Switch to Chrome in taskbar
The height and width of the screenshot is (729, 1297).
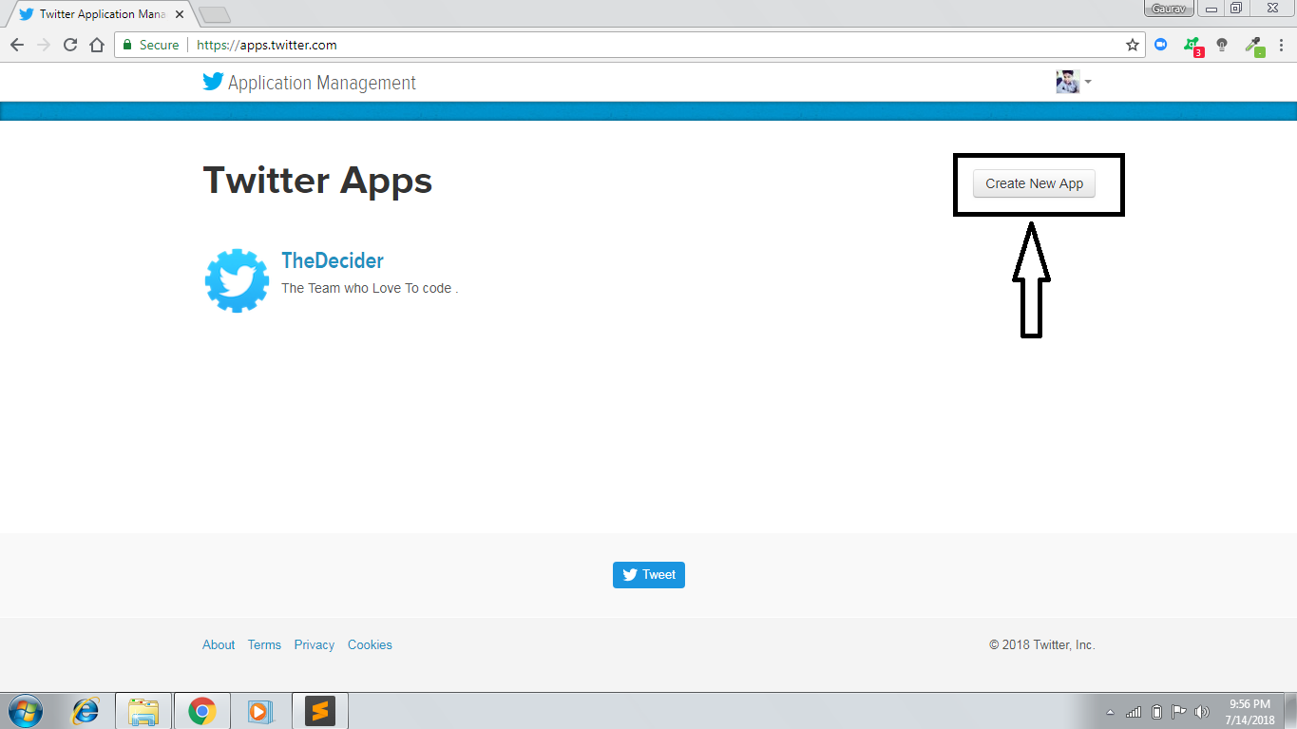tap(201, 711)
